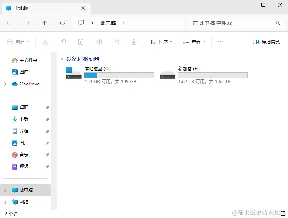Expand the 此电脑 tree node chevron
Screen dimensions: 288x218
click(x=5, y=190)
